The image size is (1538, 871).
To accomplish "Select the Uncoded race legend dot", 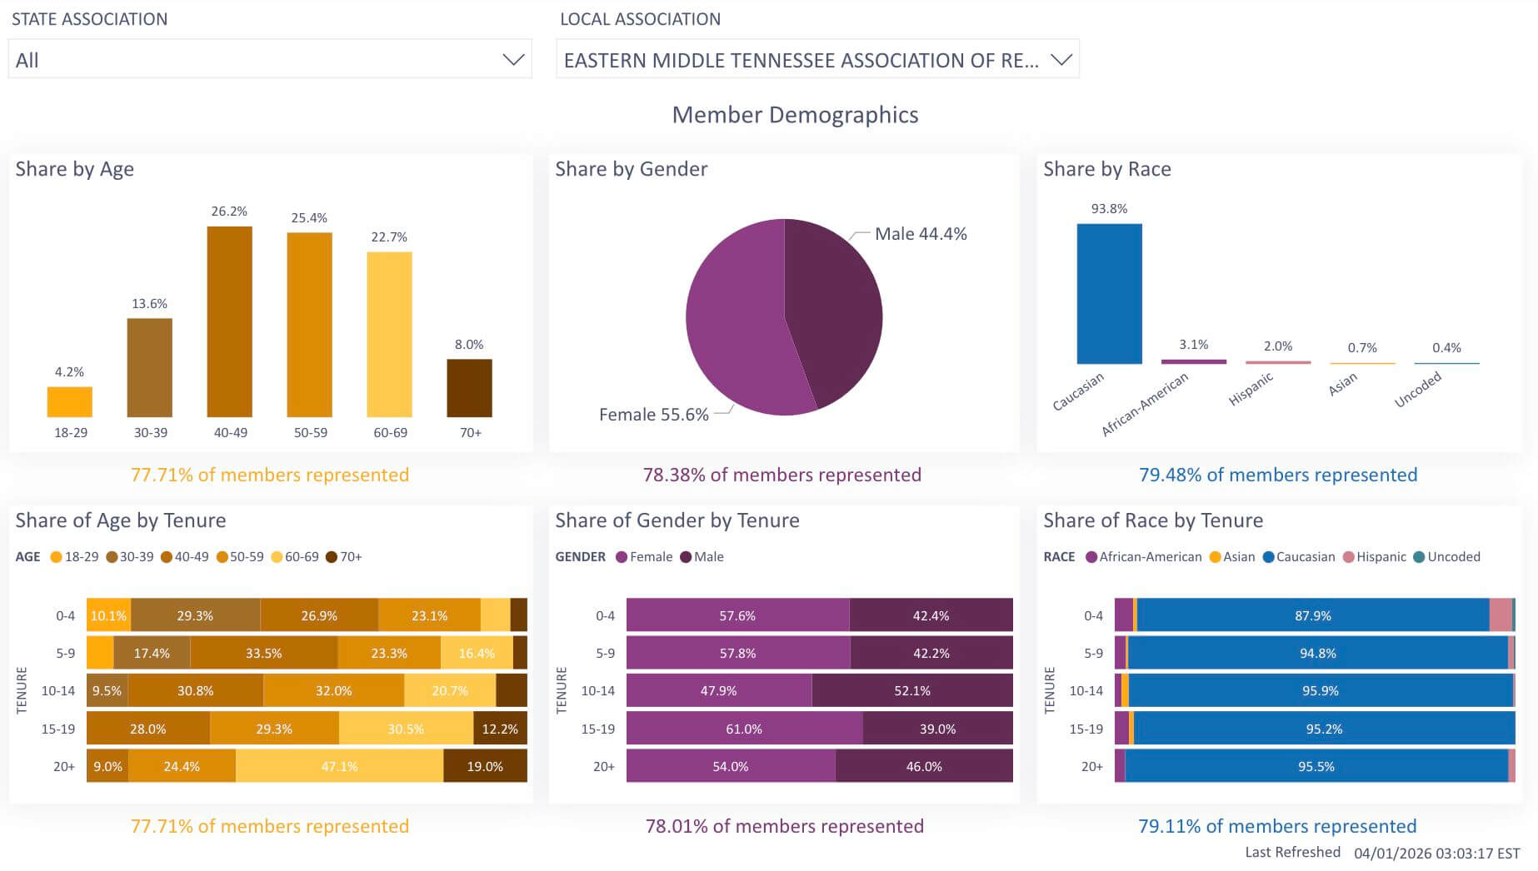I will (x=1419, y=557).
